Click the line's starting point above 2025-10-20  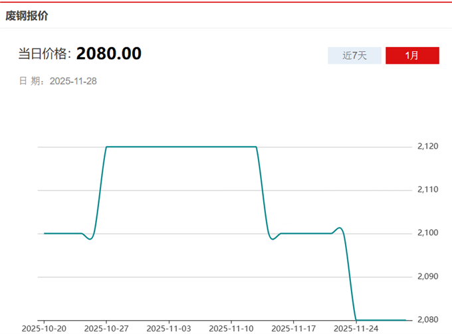[x=45, y=233]
